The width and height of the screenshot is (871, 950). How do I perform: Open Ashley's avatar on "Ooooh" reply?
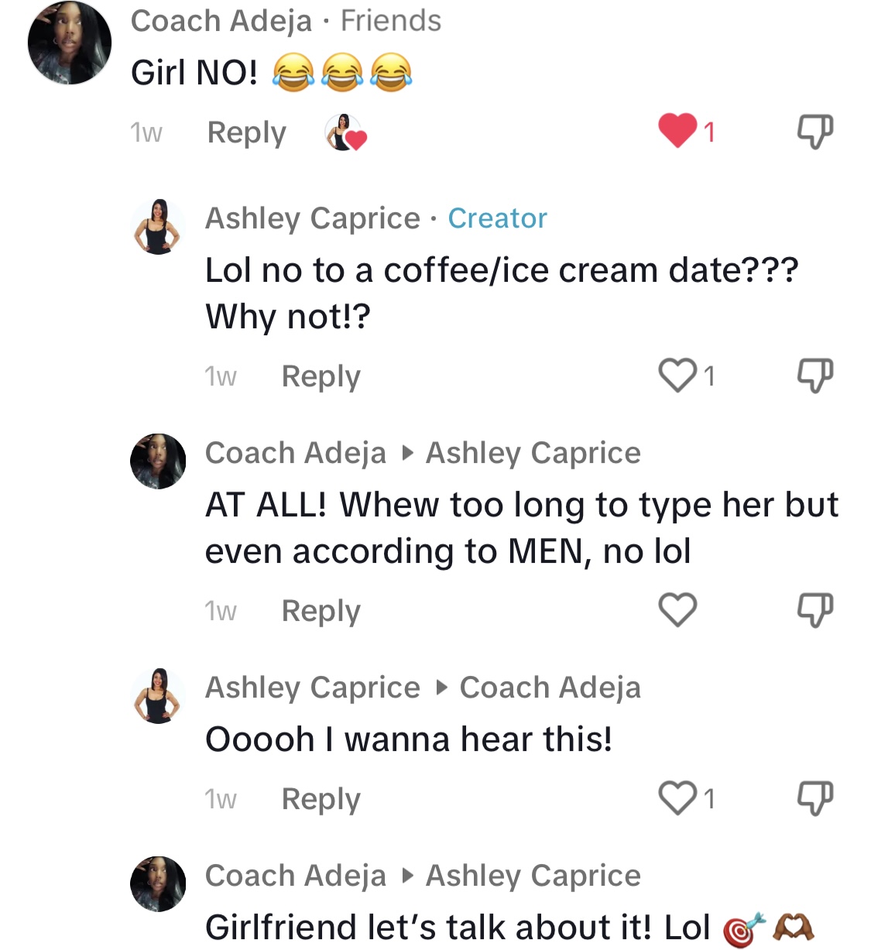click(158, 696)
